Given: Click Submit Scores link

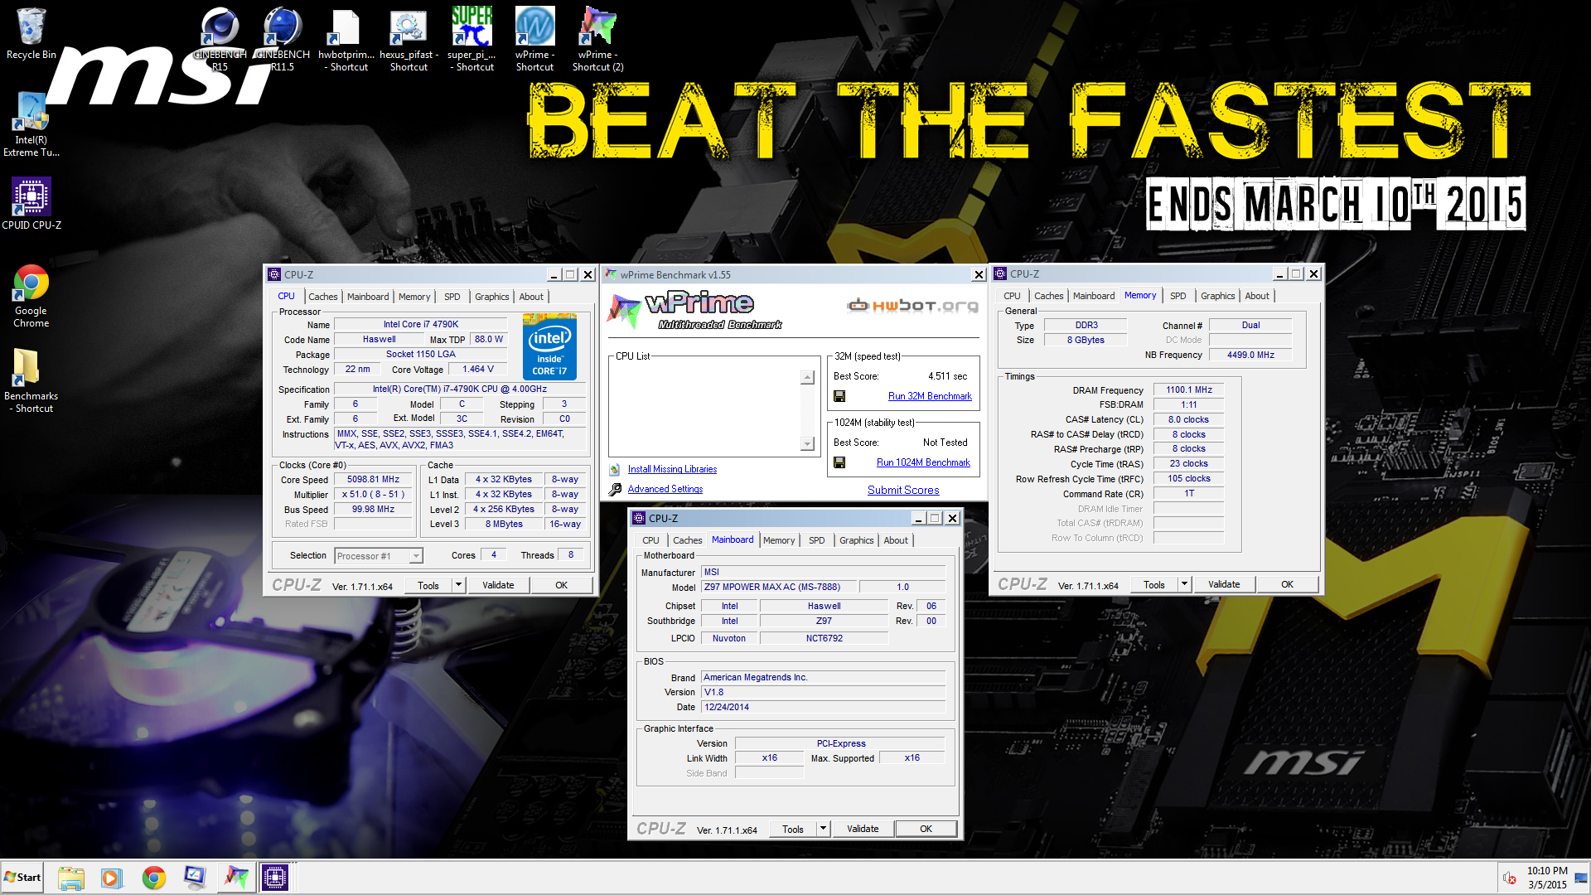Looking at the screenshot, I should [903, 490].
